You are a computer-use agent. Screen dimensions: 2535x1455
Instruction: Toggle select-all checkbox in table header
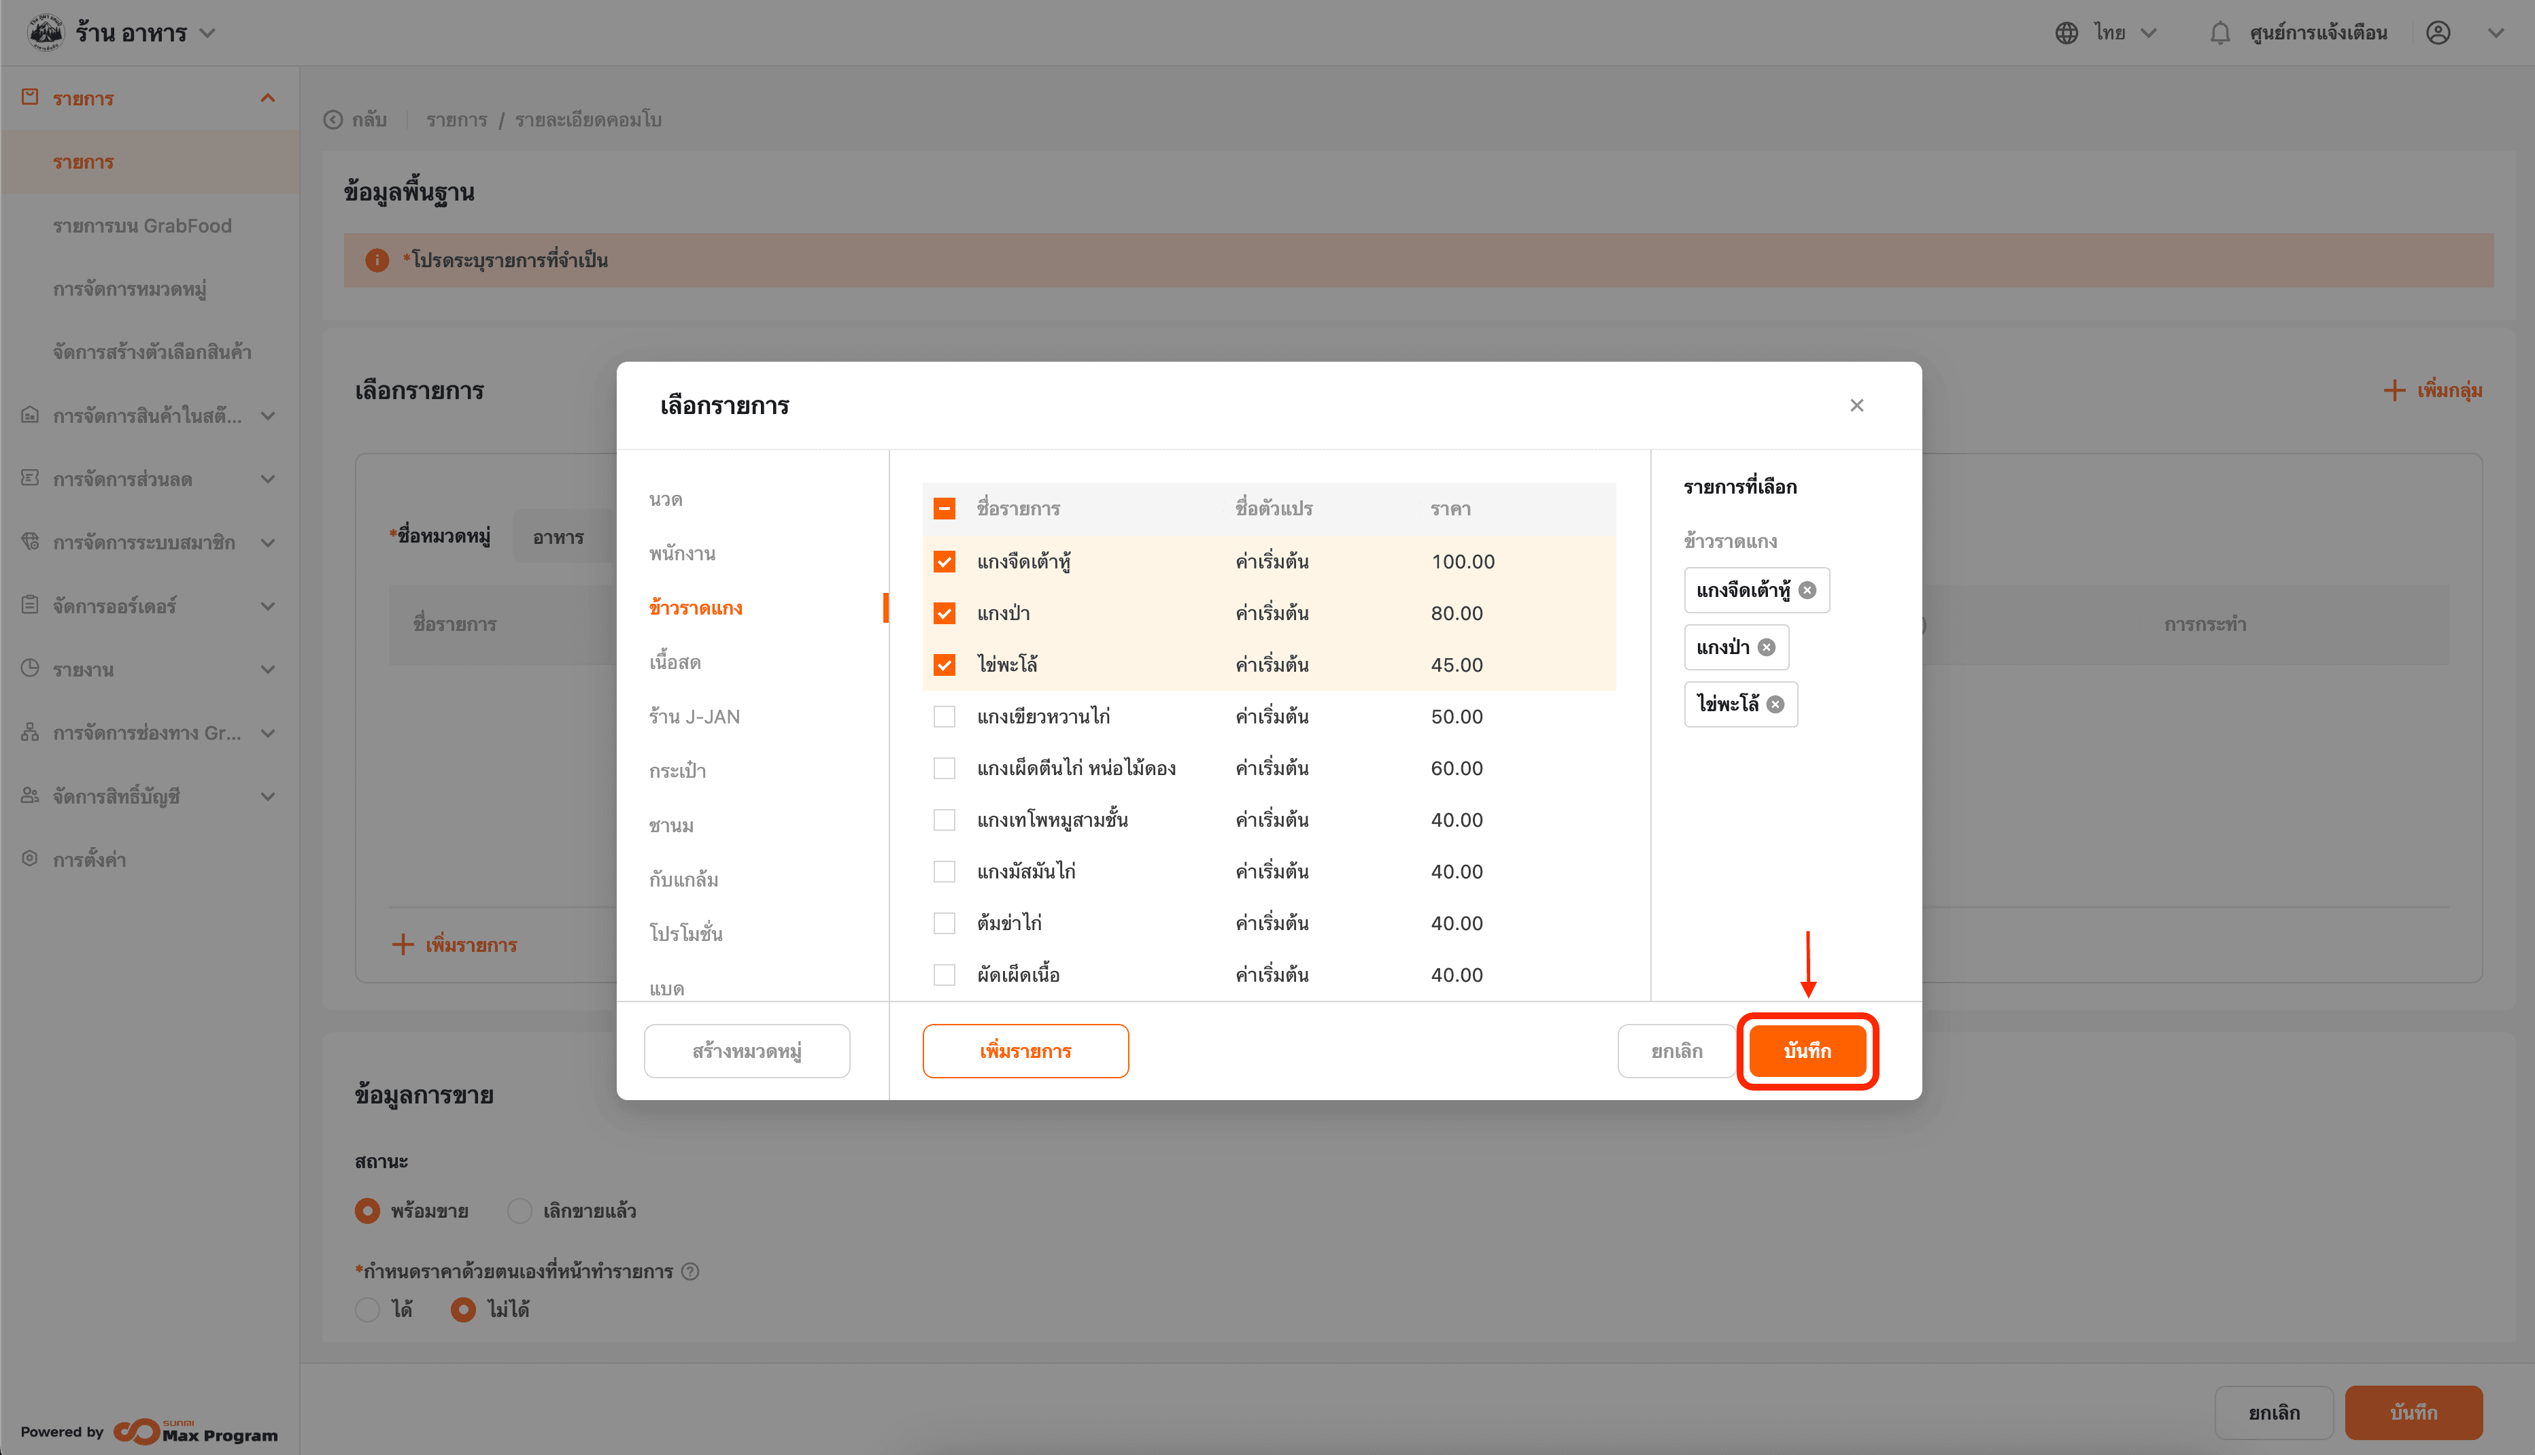[x=945, y=509]
